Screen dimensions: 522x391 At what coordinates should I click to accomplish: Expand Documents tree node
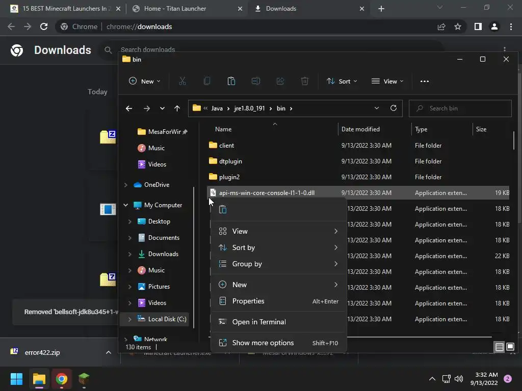pos(130,238)
